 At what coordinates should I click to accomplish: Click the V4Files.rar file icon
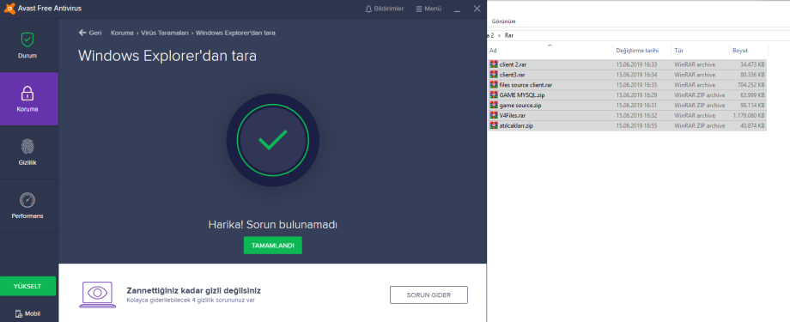(494, 115)
